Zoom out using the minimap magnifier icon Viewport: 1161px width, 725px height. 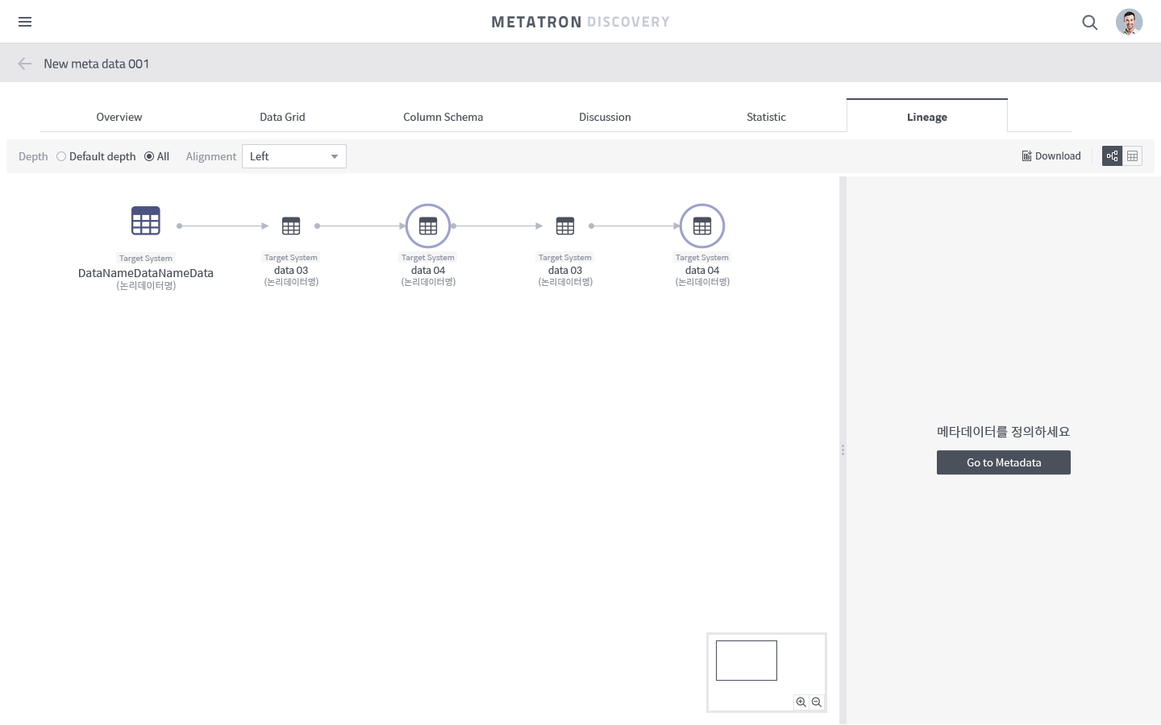point(817,702)
